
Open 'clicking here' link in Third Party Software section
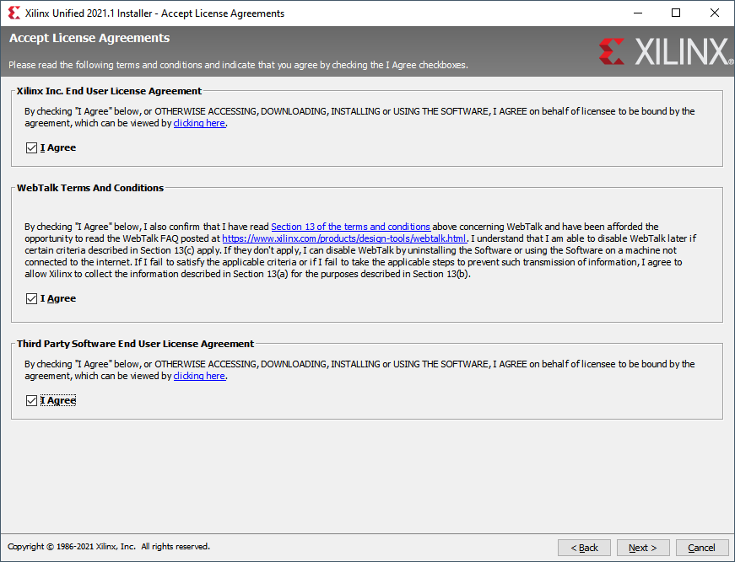coord(199,376)
